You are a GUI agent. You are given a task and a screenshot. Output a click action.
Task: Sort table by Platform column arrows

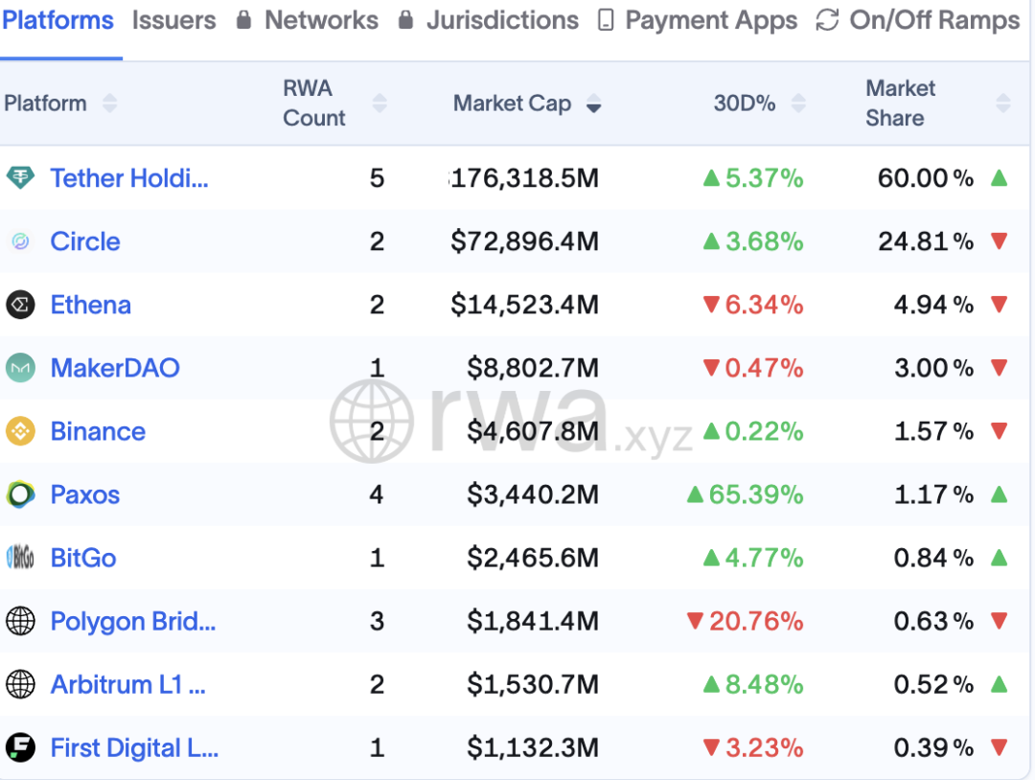pyautogui.click(x=109, y=103)
